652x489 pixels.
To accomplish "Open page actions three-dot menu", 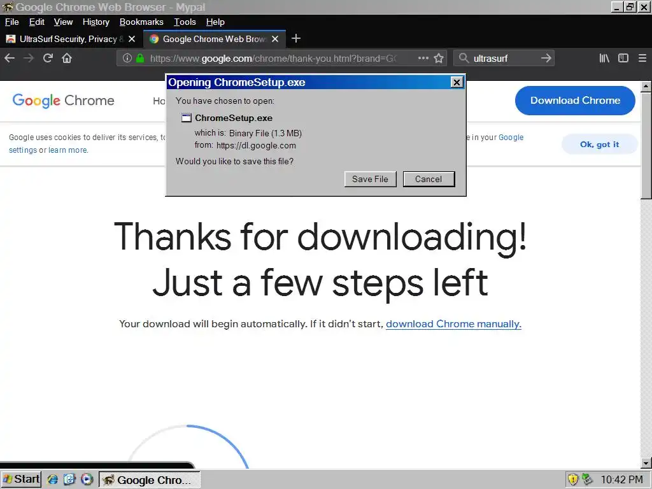I will [423, 58].
